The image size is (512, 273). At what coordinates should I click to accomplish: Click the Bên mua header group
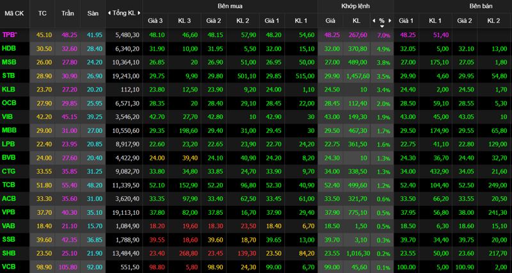tap(230, 6)
